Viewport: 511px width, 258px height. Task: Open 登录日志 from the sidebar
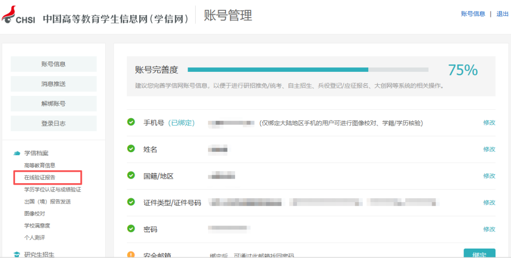coord(54,123)
